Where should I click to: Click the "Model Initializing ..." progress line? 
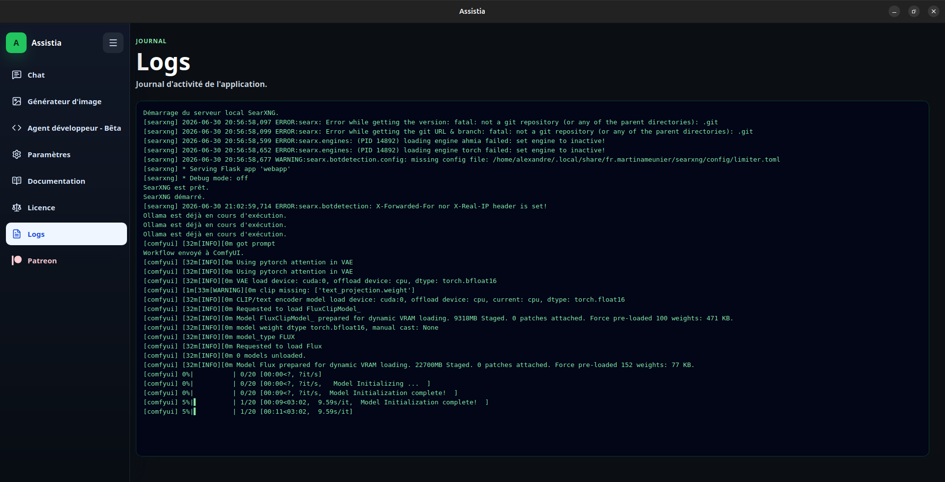[287, 384]
